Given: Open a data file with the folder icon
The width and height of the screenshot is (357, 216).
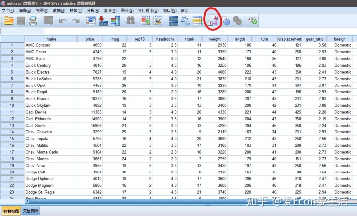Looking at the screenshot, I should click(8, 21).
